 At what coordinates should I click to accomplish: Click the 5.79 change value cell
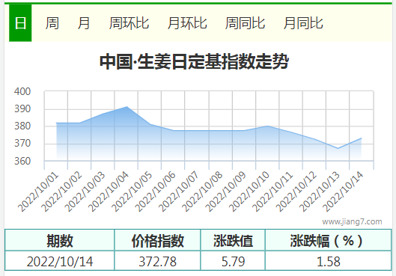pos(233,261)
